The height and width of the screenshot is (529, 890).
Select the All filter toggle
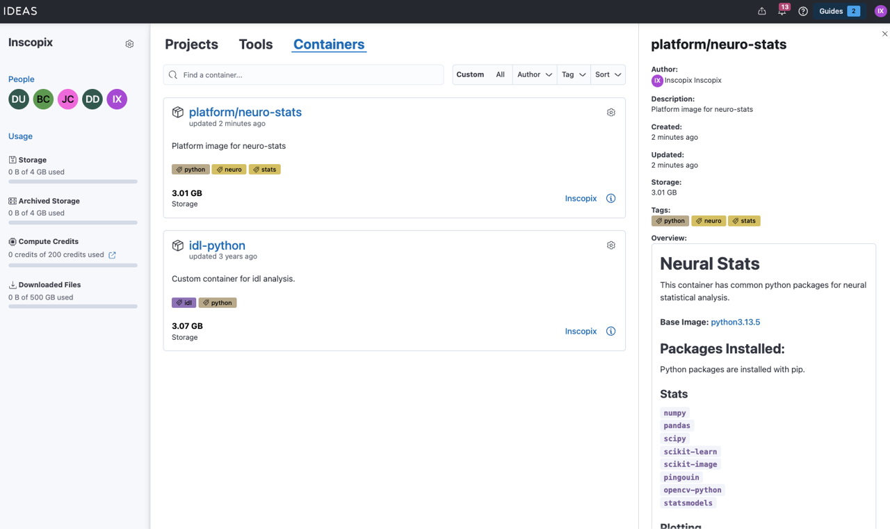click(500, 75)
